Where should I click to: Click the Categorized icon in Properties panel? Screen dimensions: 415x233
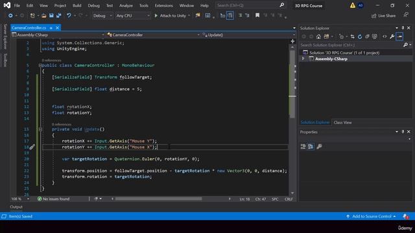coord(303,146)
